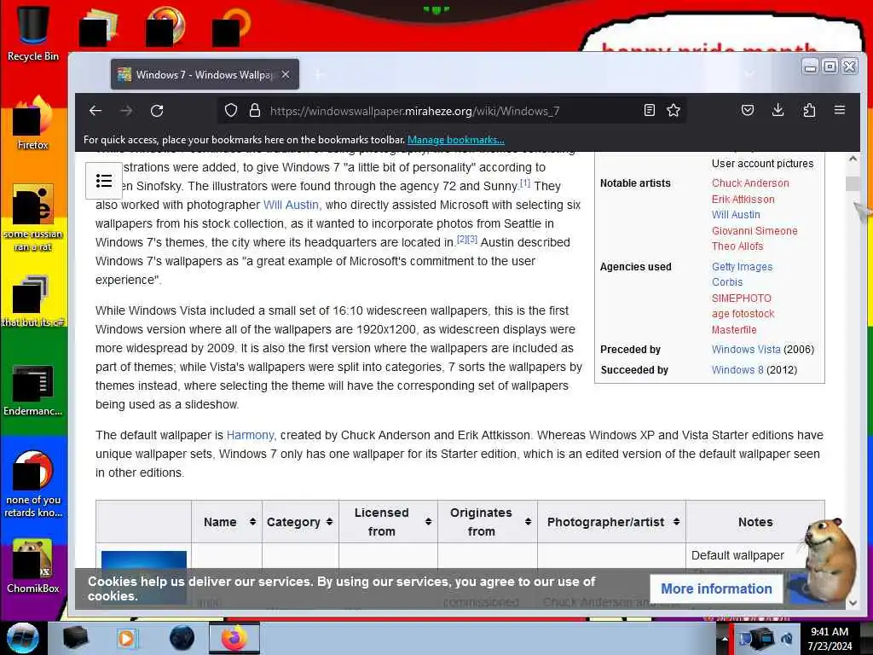
Task: Click the Firefox taskbar button
Action: coord(234,638)
